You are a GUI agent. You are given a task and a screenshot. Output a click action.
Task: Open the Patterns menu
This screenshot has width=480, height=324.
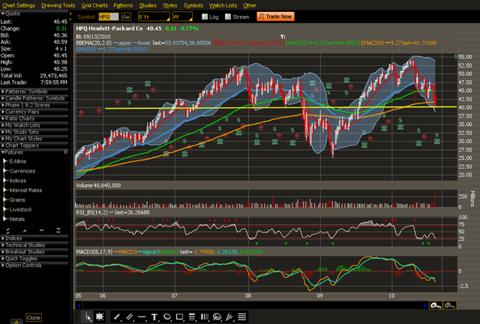pos(123,5)
